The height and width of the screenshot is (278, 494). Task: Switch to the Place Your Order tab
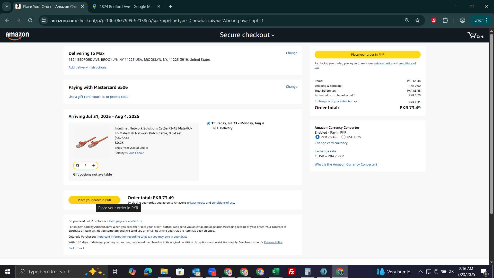pos(50,7)
